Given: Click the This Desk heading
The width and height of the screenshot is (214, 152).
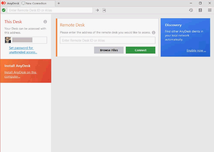Looking at the screenshot, I should click(13, 22).
